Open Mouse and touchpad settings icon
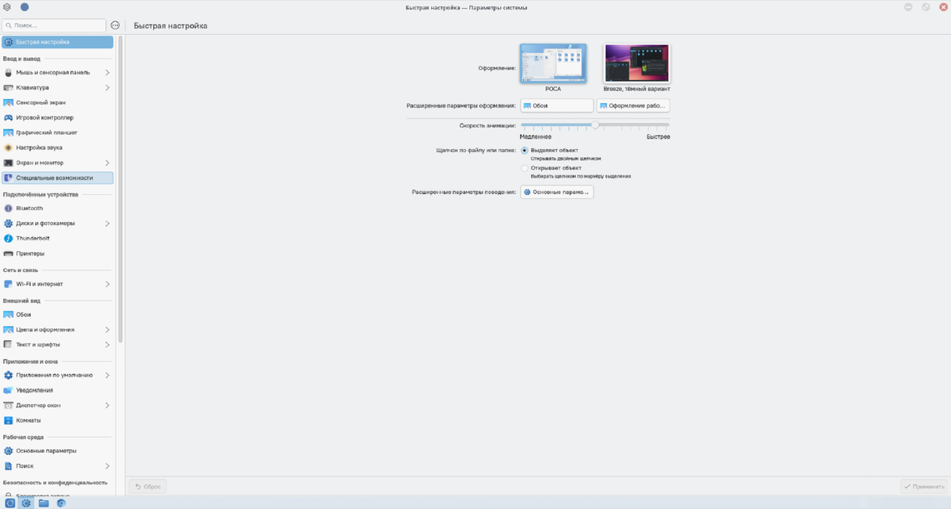 point(9,73)
